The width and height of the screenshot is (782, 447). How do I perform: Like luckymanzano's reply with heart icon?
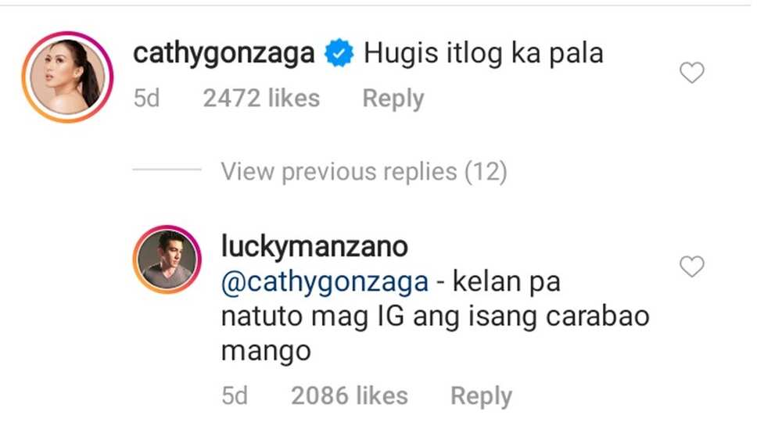pos(692,266)
